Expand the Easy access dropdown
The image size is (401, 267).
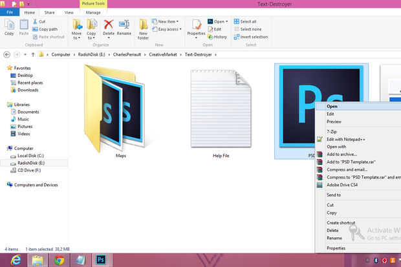(167, 29)
